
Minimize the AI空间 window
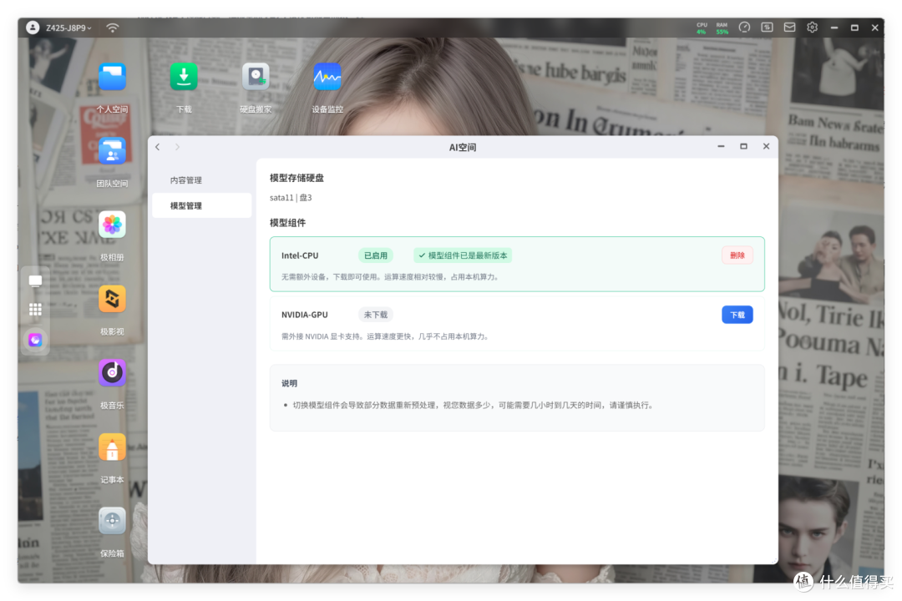tap(721, 147)
